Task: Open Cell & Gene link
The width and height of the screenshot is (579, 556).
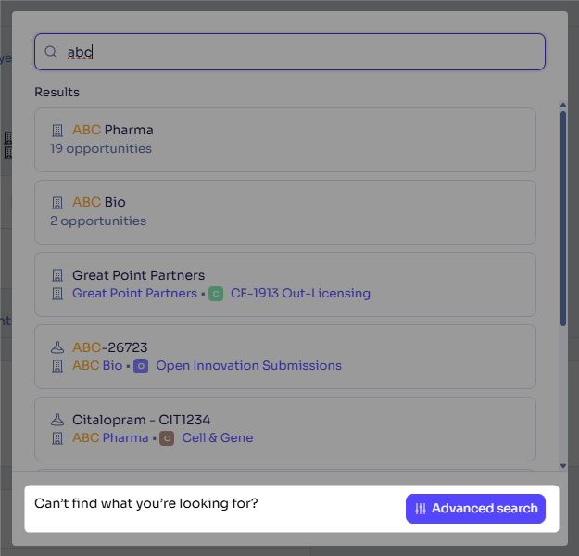Action: point(218,437)
